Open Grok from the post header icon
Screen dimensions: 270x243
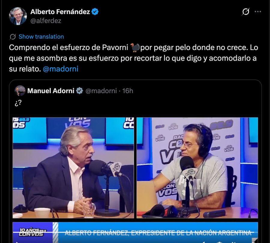245,12
